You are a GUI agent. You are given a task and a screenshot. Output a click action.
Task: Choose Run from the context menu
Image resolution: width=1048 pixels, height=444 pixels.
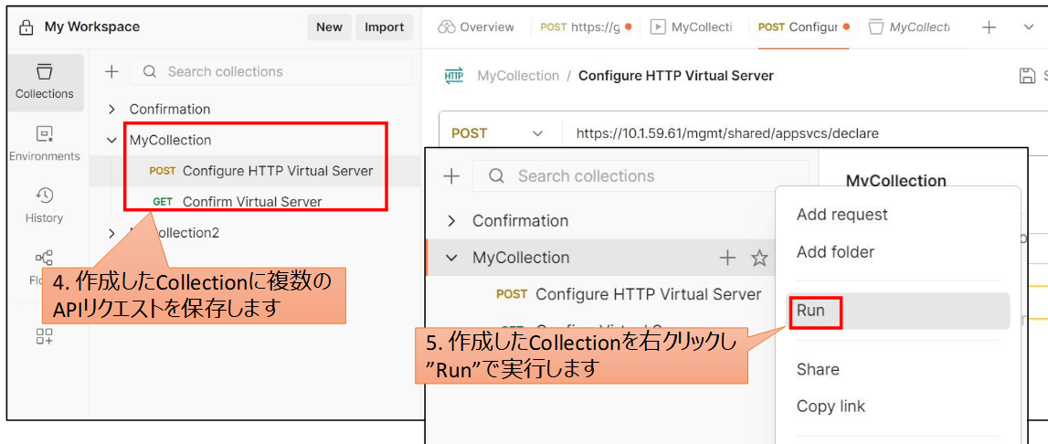tap(897, 311)
